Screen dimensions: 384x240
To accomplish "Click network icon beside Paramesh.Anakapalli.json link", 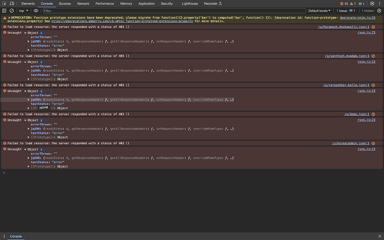I will point(373,27).
